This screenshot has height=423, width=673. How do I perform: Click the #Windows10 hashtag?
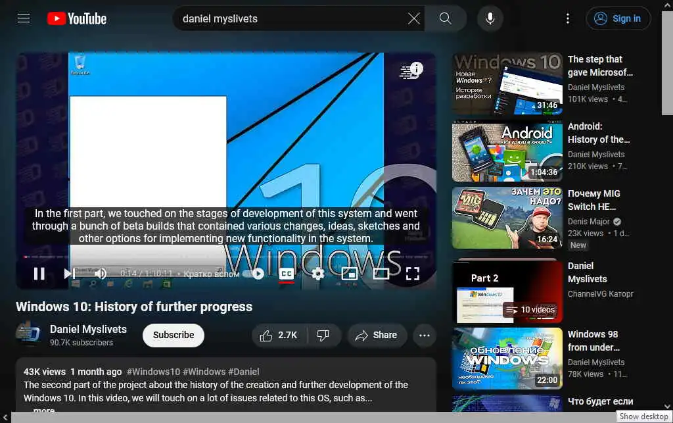tap(153, 372)
